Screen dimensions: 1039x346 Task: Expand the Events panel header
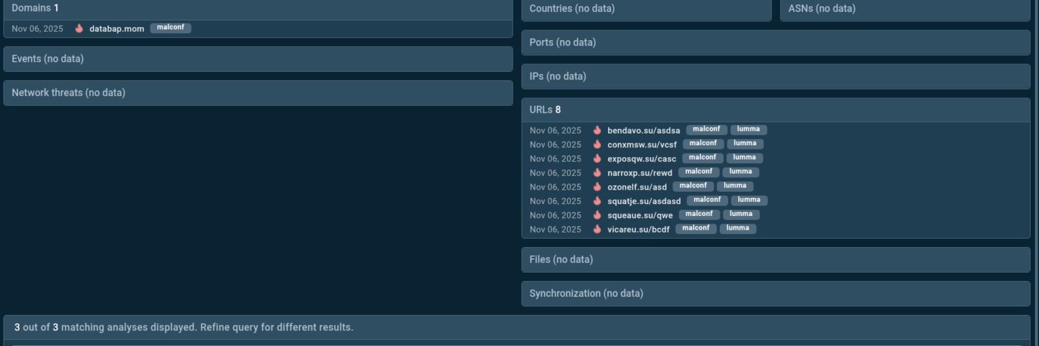coord(258,59)
